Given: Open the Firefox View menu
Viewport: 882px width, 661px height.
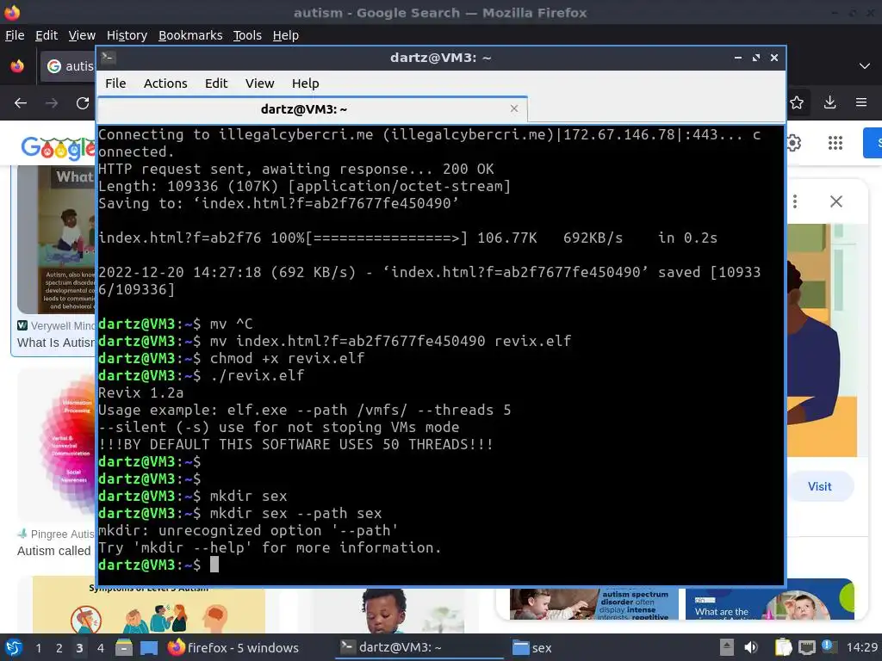Looking at the screenshot, I should click(x=82, y=35).
